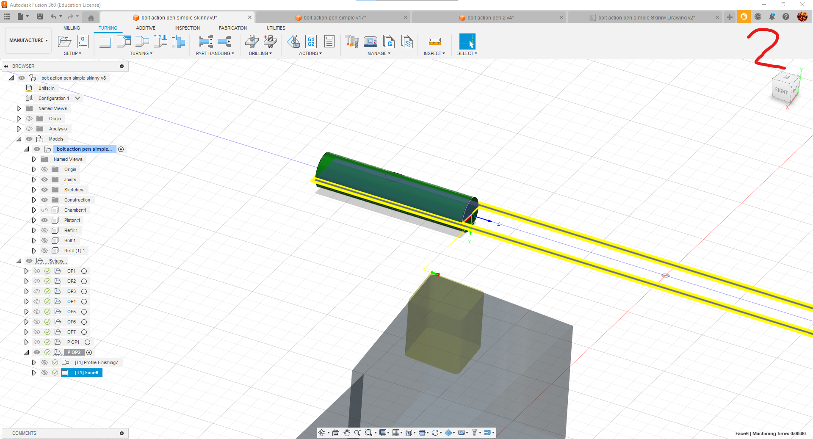Click the Measure ruler icon
The height and width of the screenshot is (439, 813).
click(434, 41)
